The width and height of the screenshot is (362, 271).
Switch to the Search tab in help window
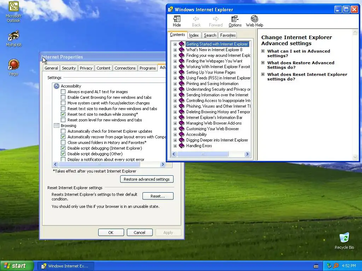[210, 35]
